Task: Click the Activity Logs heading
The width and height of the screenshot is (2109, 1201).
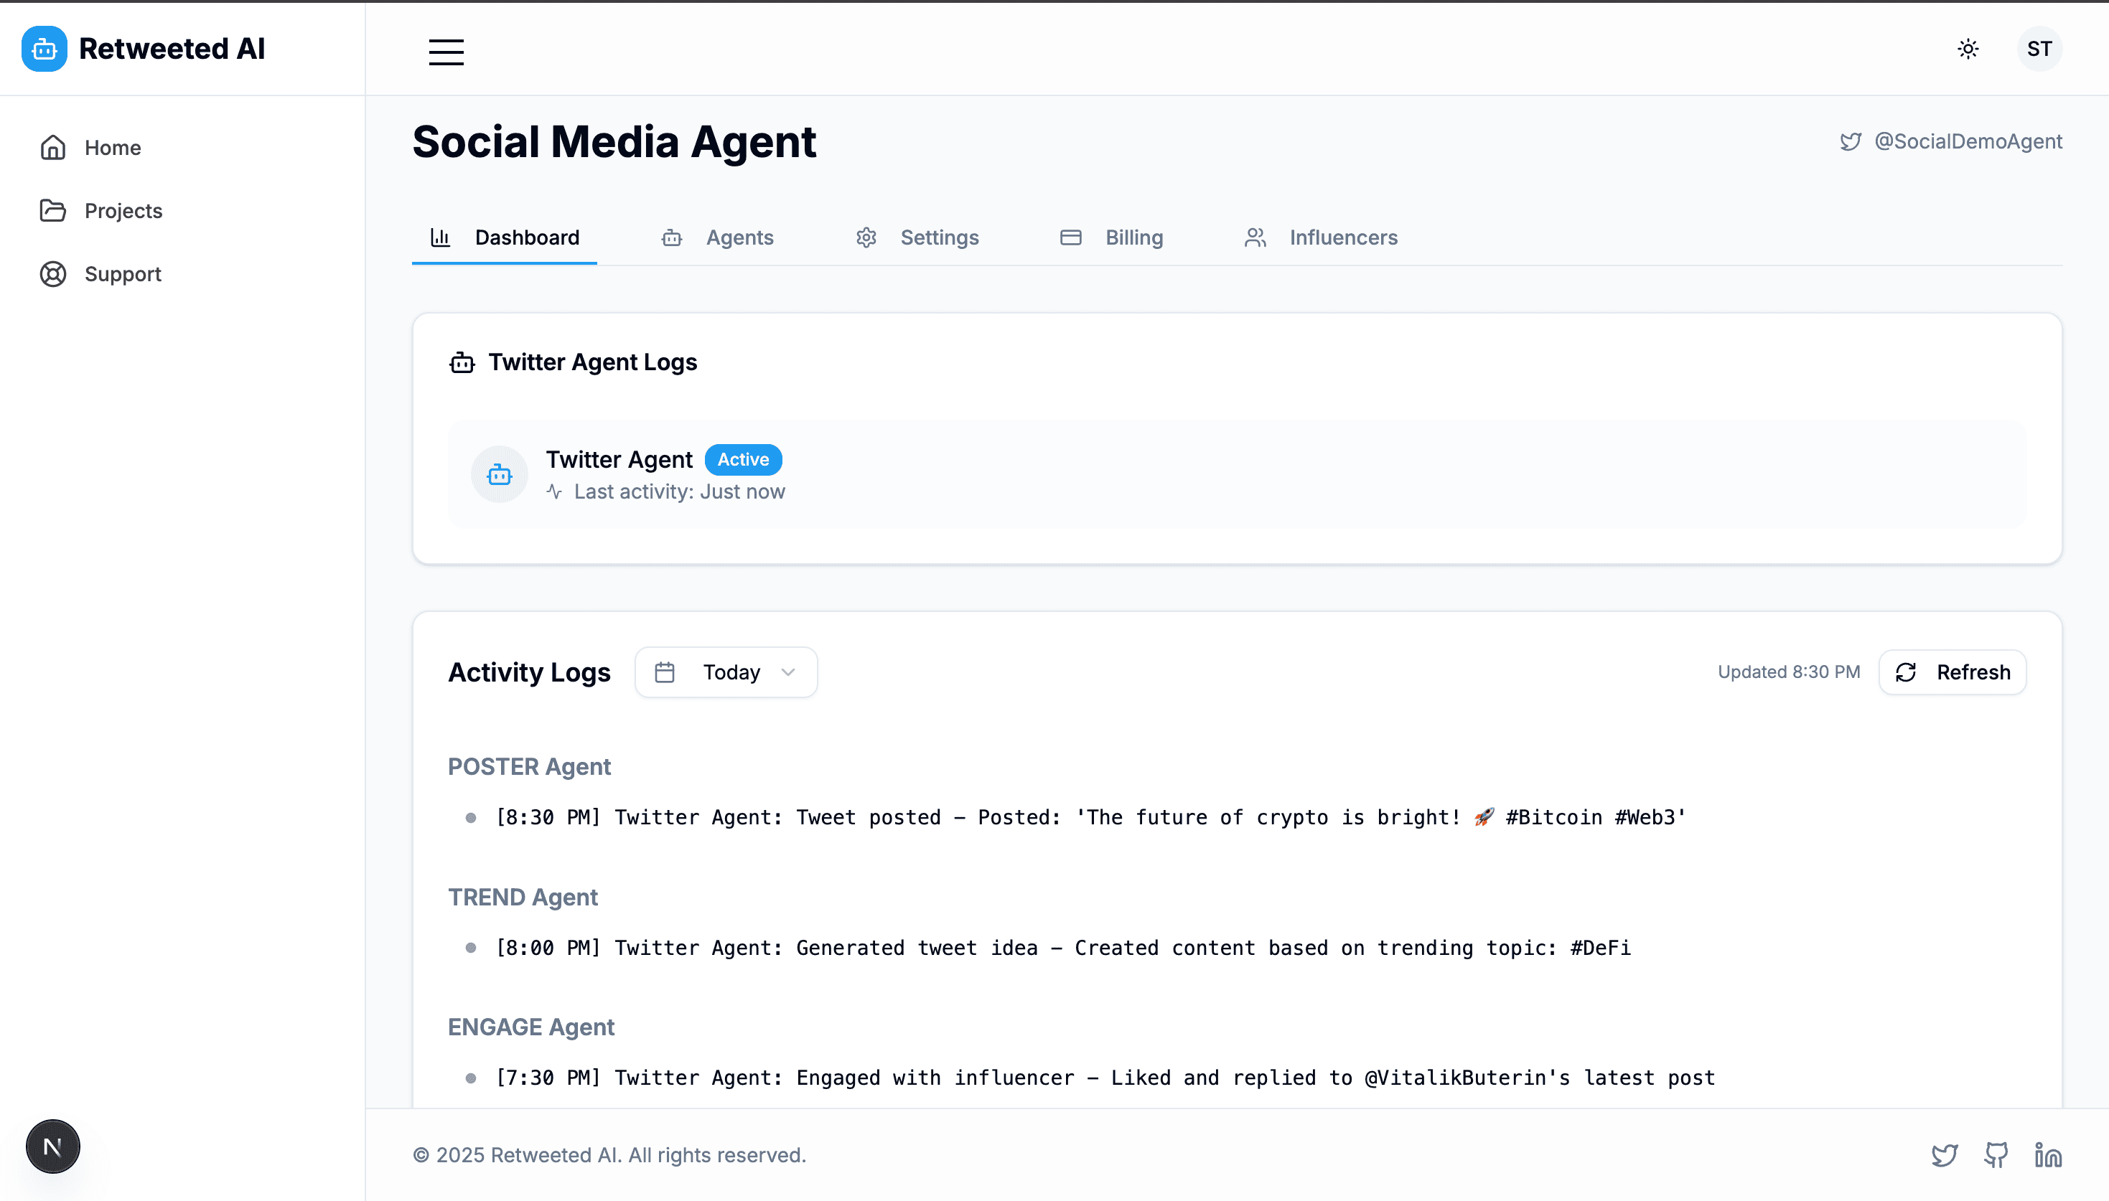Action: click(x=529, y=672)
